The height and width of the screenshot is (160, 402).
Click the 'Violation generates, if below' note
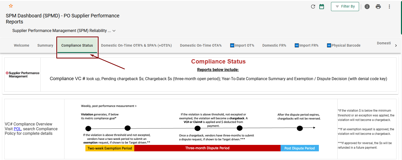100,116
